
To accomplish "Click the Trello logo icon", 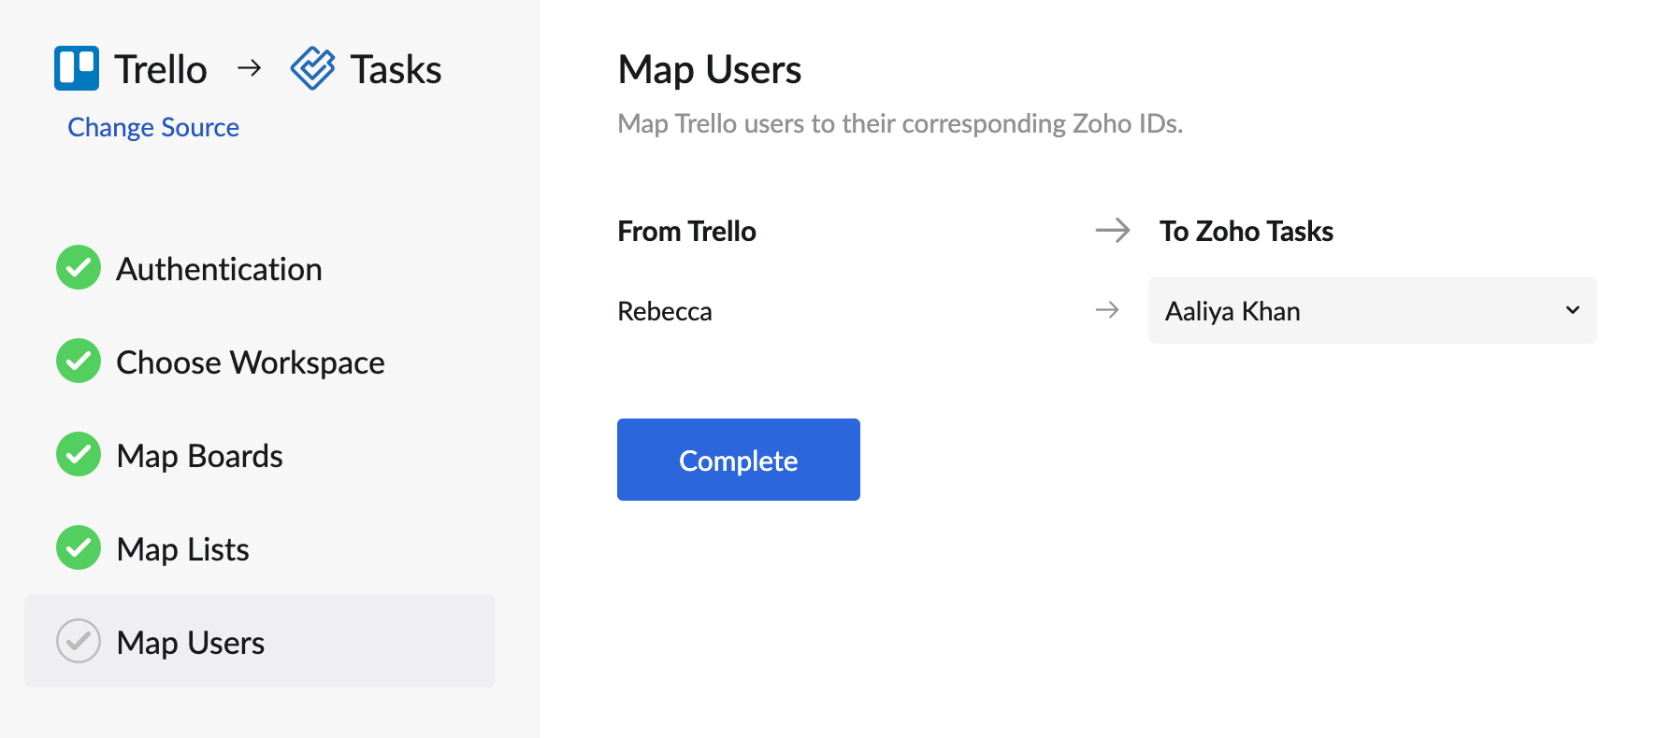I will tap(77, 66).
